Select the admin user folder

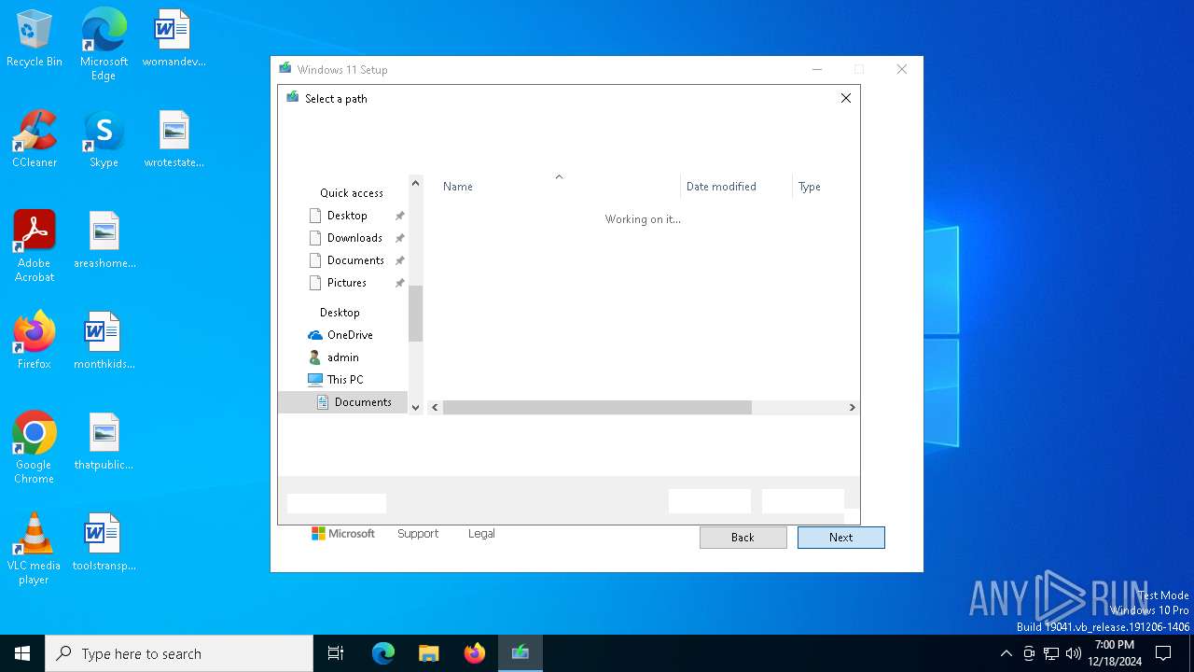tap(342, 357)
